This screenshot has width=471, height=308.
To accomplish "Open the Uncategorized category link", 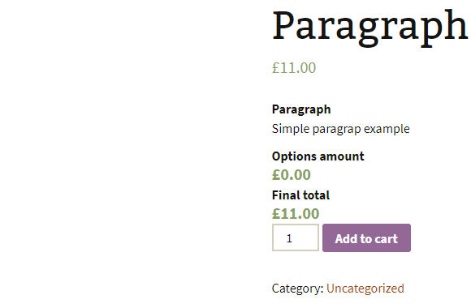I will (x=365, y=289).
